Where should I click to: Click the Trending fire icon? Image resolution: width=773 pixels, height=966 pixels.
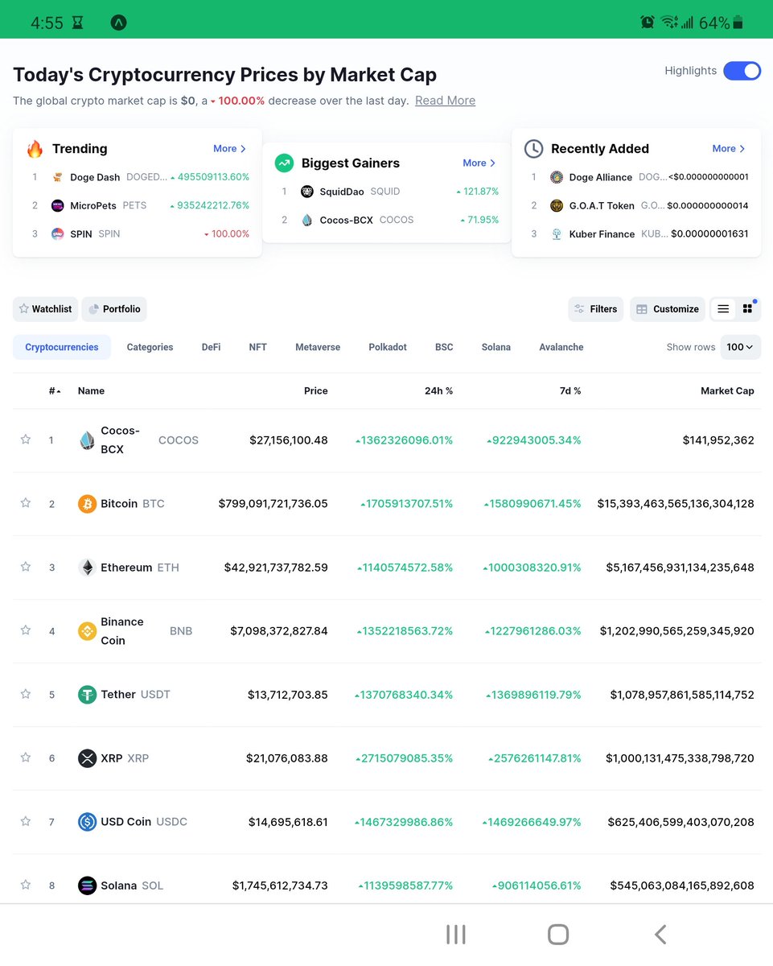[35, 149]
